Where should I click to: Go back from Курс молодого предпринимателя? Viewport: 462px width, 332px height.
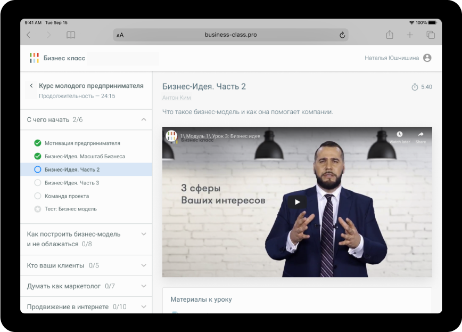click(31, 86)
